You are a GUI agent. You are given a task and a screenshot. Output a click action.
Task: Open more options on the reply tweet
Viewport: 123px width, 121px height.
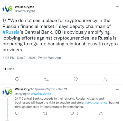[118, 89]
